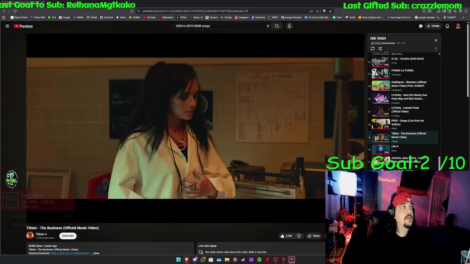Screen dimensions: 470x264
Task: Click the video player to pause
Action: click(195, 128)
